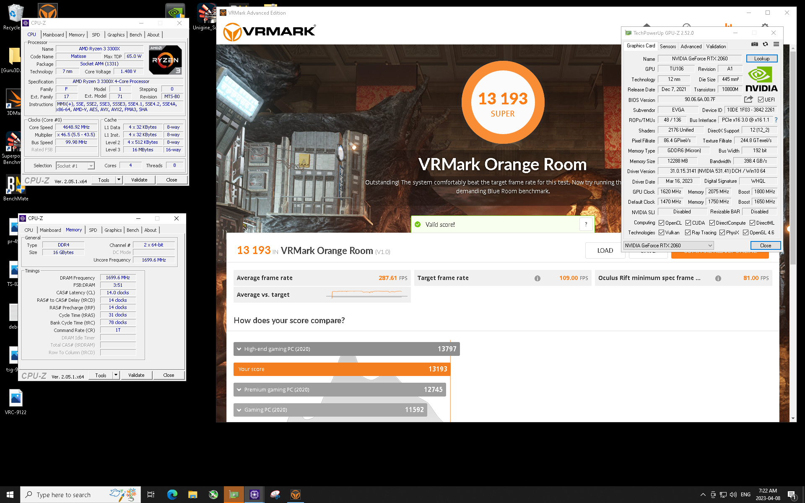Toggle the DirectCompute checkbox
The width and height of the screenshot is (805, 503).
click(x=712, y=223)
